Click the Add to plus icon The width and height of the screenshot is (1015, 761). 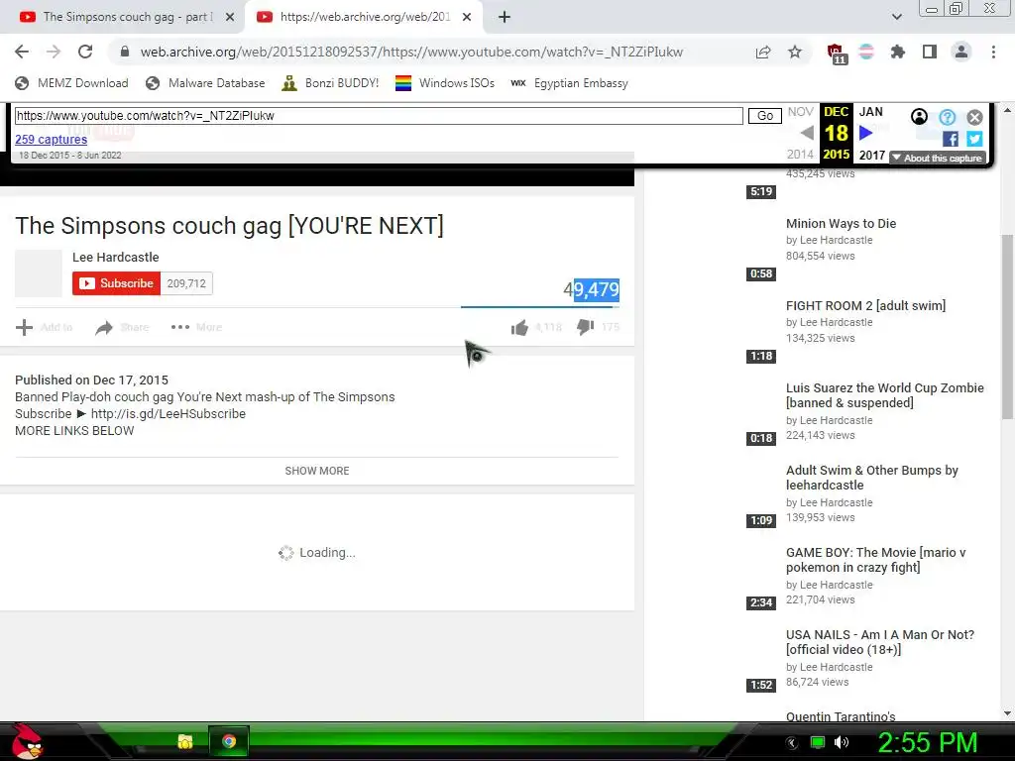click(24, 327)
